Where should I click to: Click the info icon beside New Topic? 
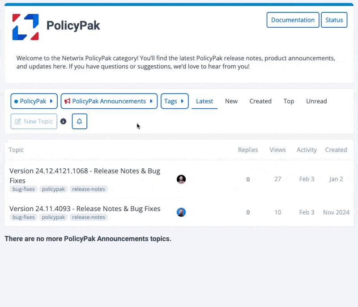[x=64, y=121]
